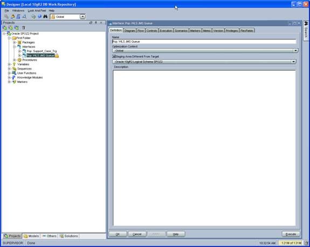Switch to the Diagram tab
The image size is (310, 247).
coord(130,31)
